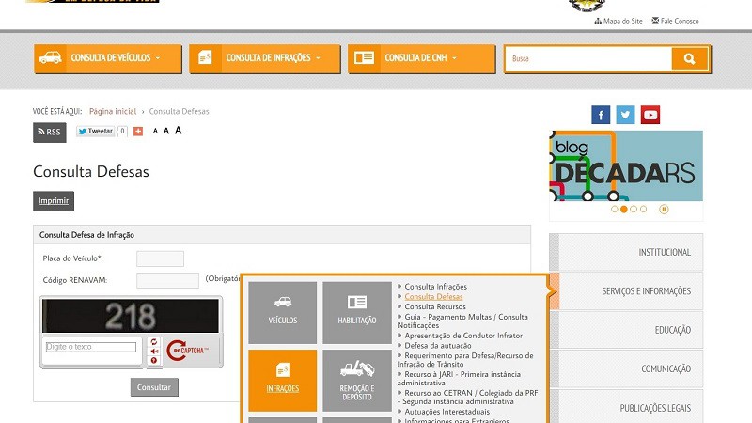Select the largest font size A
This screenshot has width=752, height=423.
click(x=178, y=131)
